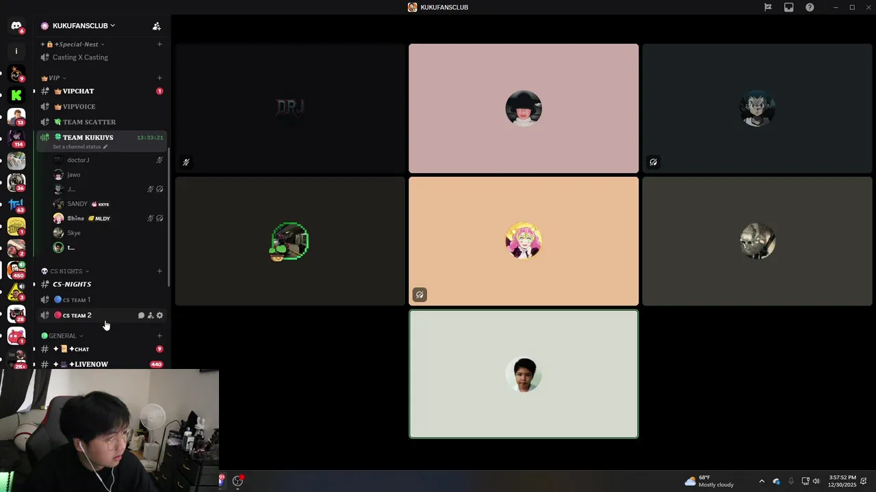The image size is (876, 492).
Task: Focus the peach tile with pink-haired anime avatar
Action: tap(524, 241)
